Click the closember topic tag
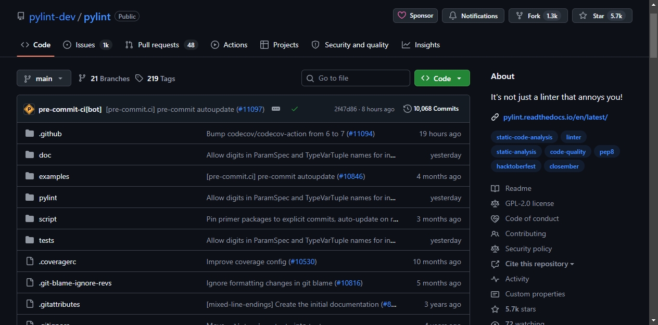 point(564,166)
